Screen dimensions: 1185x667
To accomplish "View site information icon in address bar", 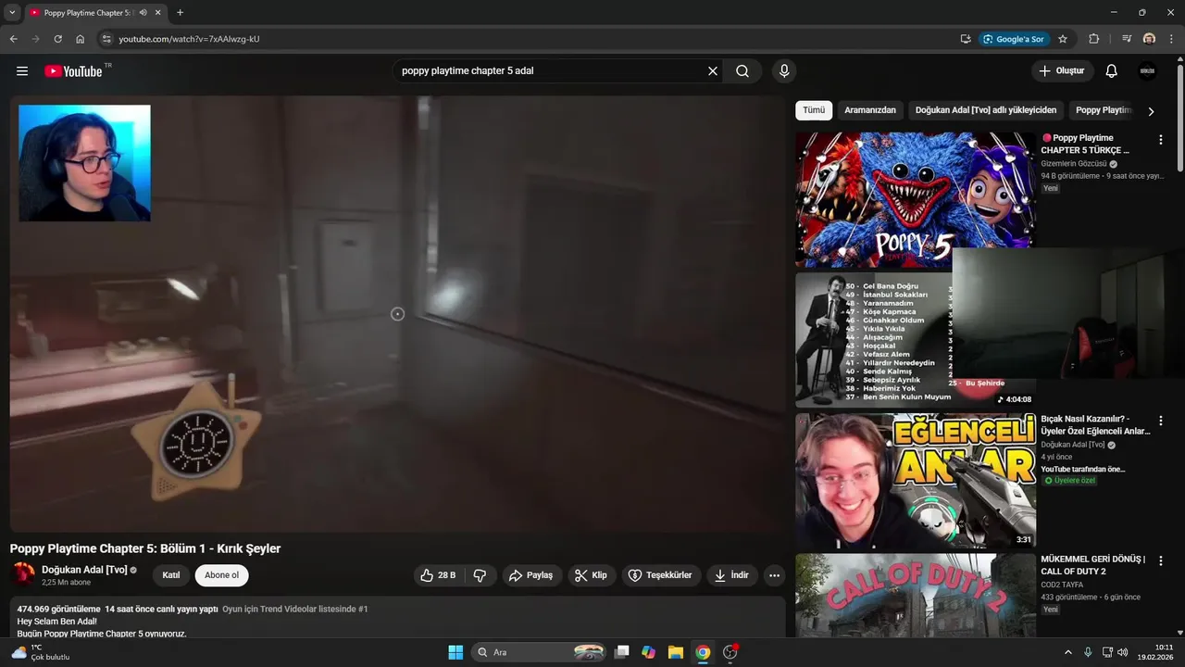I will pos(106,39).
